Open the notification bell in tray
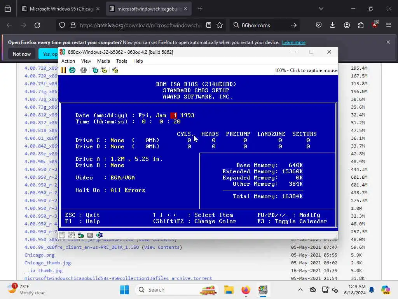Image resolution: width=398 pixels, height=299 pixels. [x=372, y=290]
